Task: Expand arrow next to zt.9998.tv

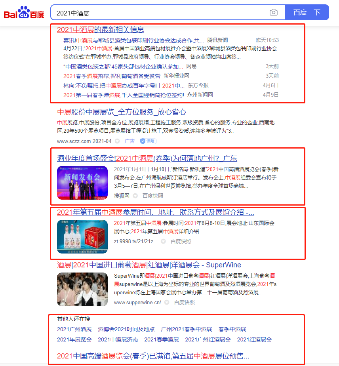Action: pos(163,241)
